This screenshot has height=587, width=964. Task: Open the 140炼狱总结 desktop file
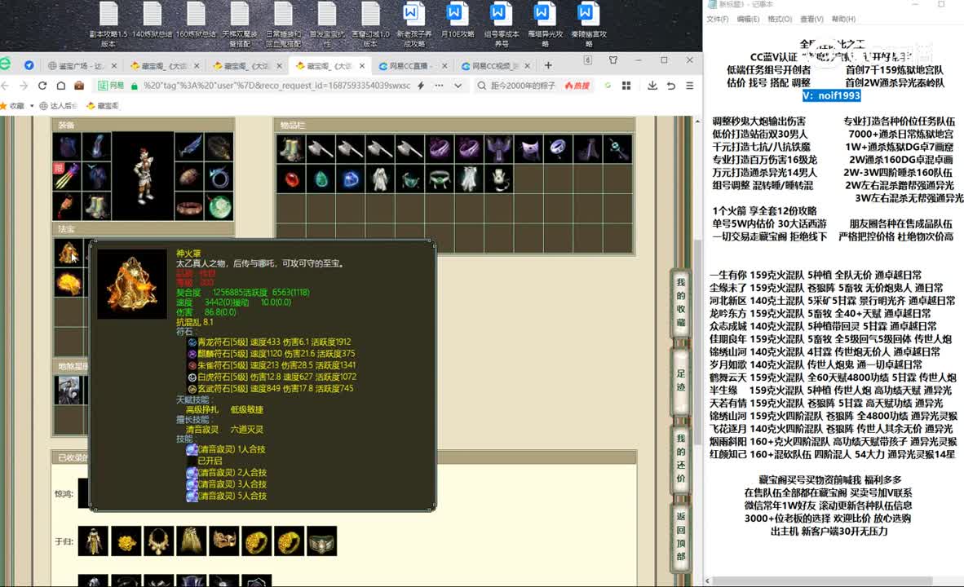click(x=153, y=21)
